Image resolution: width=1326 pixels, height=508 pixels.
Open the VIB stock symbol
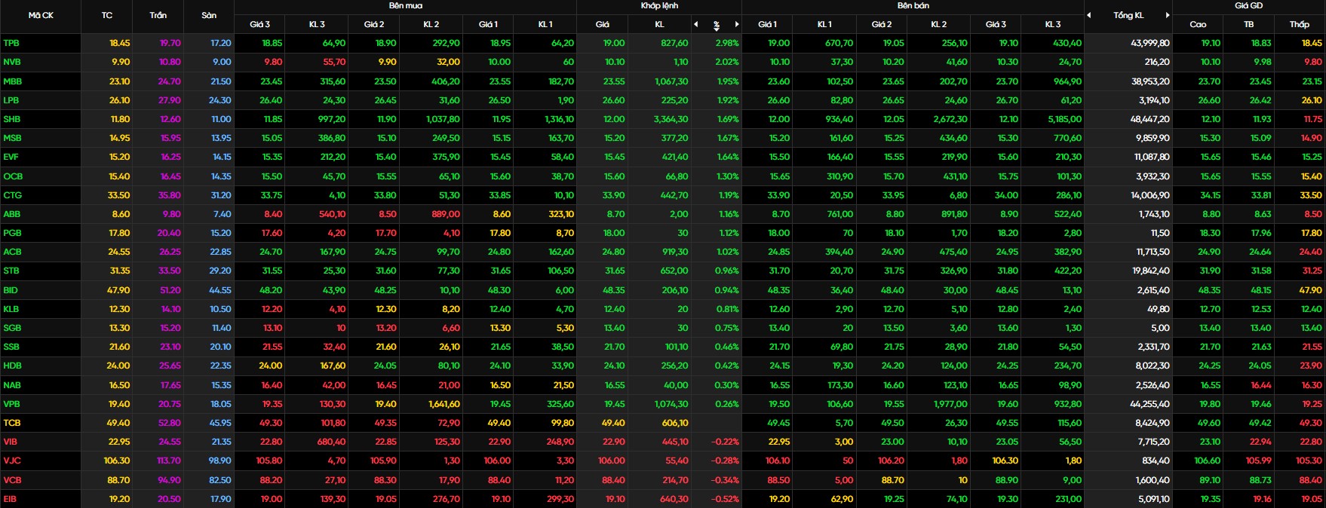click(x=11, y=442)
